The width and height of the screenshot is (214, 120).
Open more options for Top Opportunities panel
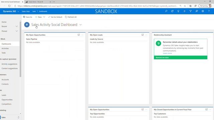tap(146, 110)
